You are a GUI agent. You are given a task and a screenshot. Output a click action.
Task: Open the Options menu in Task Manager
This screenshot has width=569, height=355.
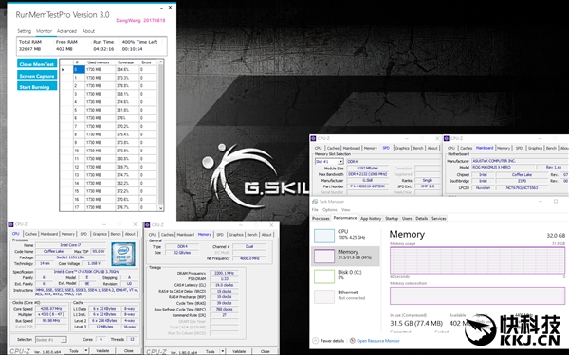(x=329, y=210)
